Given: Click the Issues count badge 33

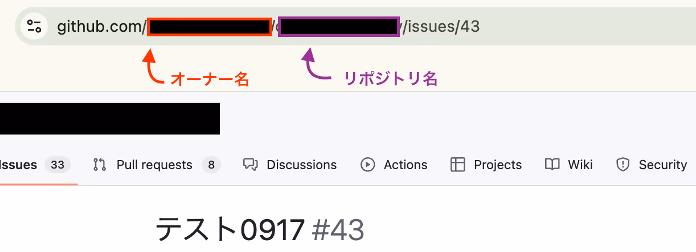Looking at the screenshot, I should pos(58,165).
